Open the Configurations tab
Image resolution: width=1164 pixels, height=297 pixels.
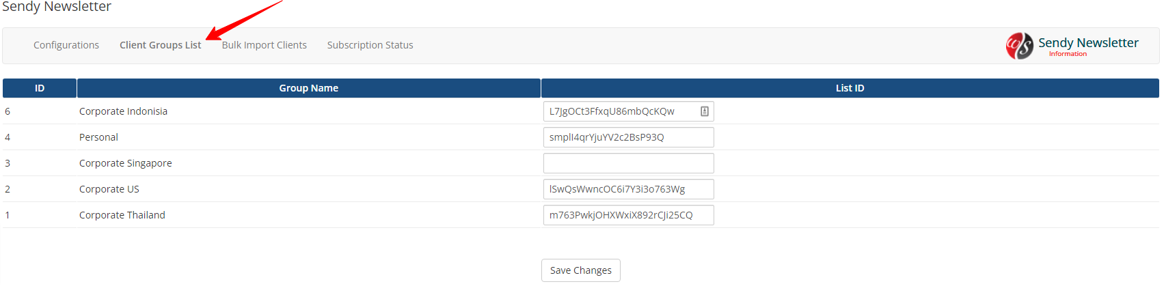point(66,45)
